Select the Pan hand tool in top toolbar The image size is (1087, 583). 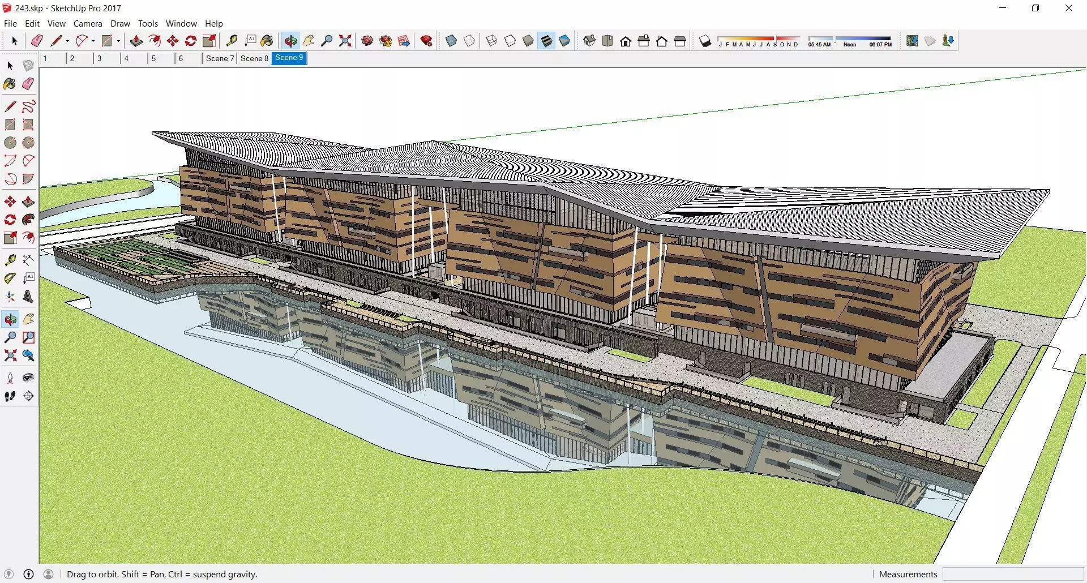coord(309,41)
